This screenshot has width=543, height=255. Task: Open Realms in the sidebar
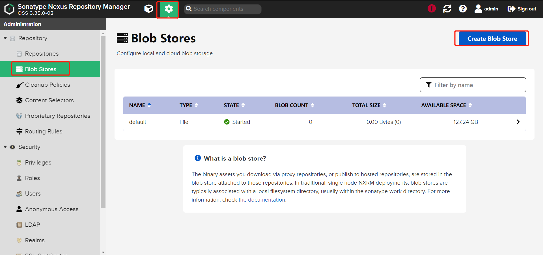tap(35, 240)
